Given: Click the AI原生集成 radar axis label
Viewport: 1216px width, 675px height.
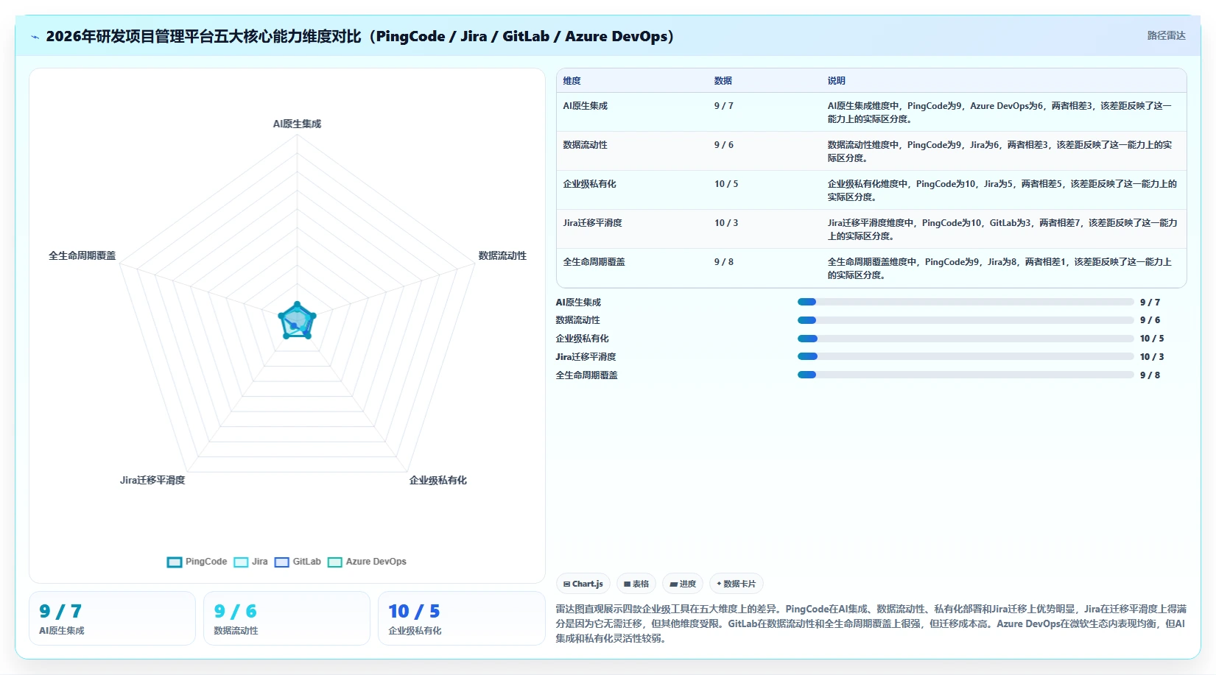Looking at the screenshot, I should tap(297, 124).
